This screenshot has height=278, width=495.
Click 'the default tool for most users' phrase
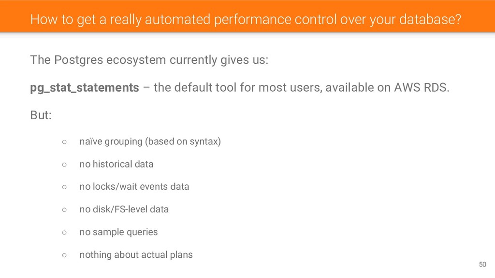(238, 88)
